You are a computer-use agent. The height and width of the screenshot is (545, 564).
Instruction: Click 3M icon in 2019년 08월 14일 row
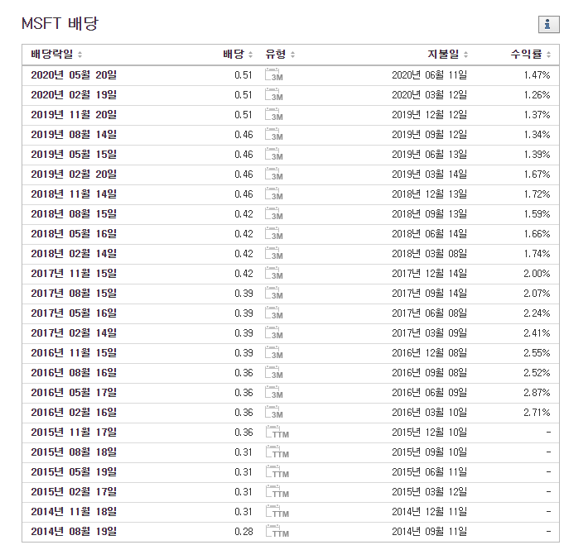click(x=274, y=134)
